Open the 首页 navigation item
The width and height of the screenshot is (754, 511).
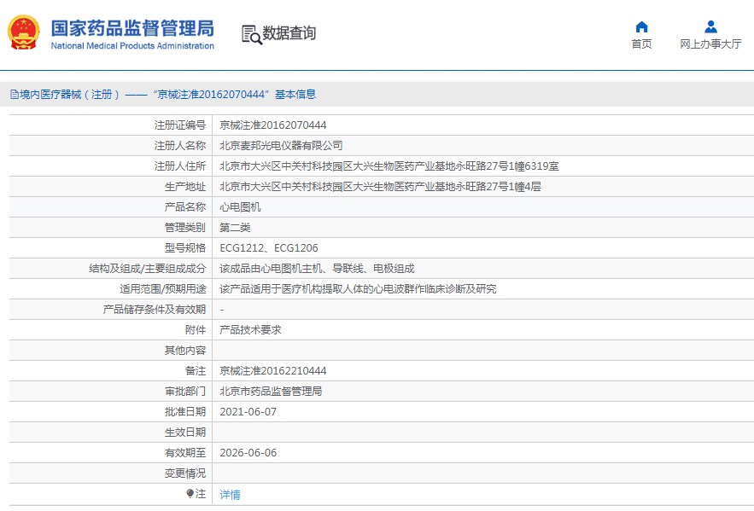pyautogui.click(x=641, y=44)
